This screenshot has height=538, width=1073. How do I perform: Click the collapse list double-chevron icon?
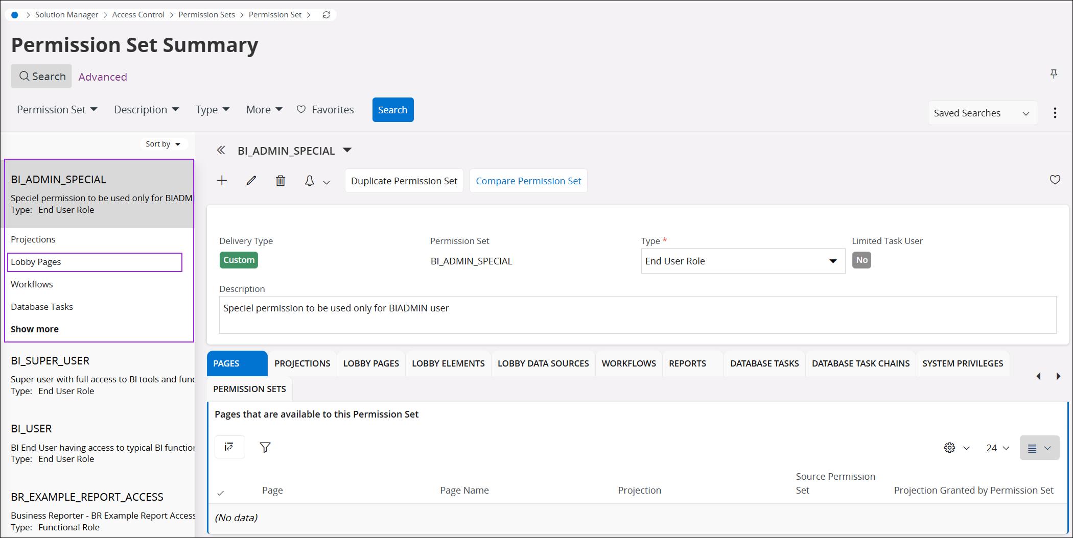coord(221,150)
